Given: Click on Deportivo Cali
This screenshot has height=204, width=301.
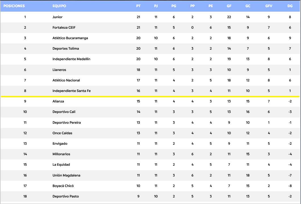Looking at the screenshot, I should point(64,112).
